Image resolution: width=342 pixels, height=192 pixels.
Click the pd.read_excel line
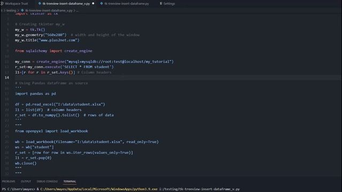60,105
